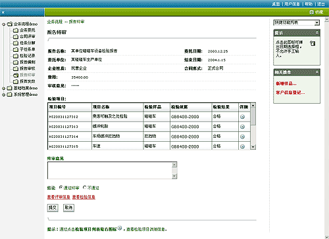The height and width of the screenshot is (239, 329).
Task: Open detail icon for item HI20031127313
Action: tap(242, 127)
